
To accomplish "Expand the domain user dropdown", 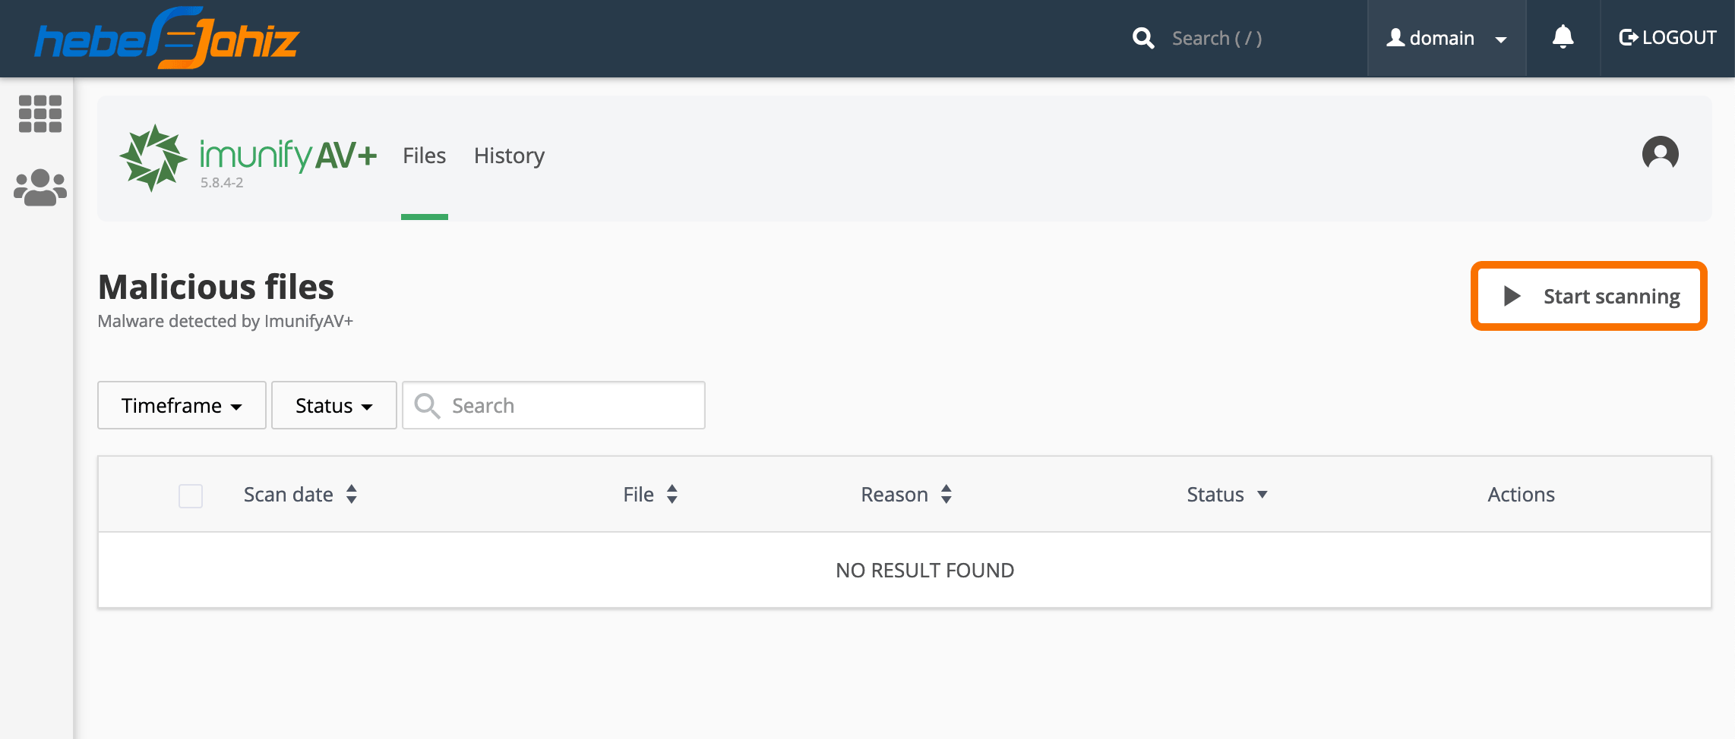I will (x=1446, y=38).
